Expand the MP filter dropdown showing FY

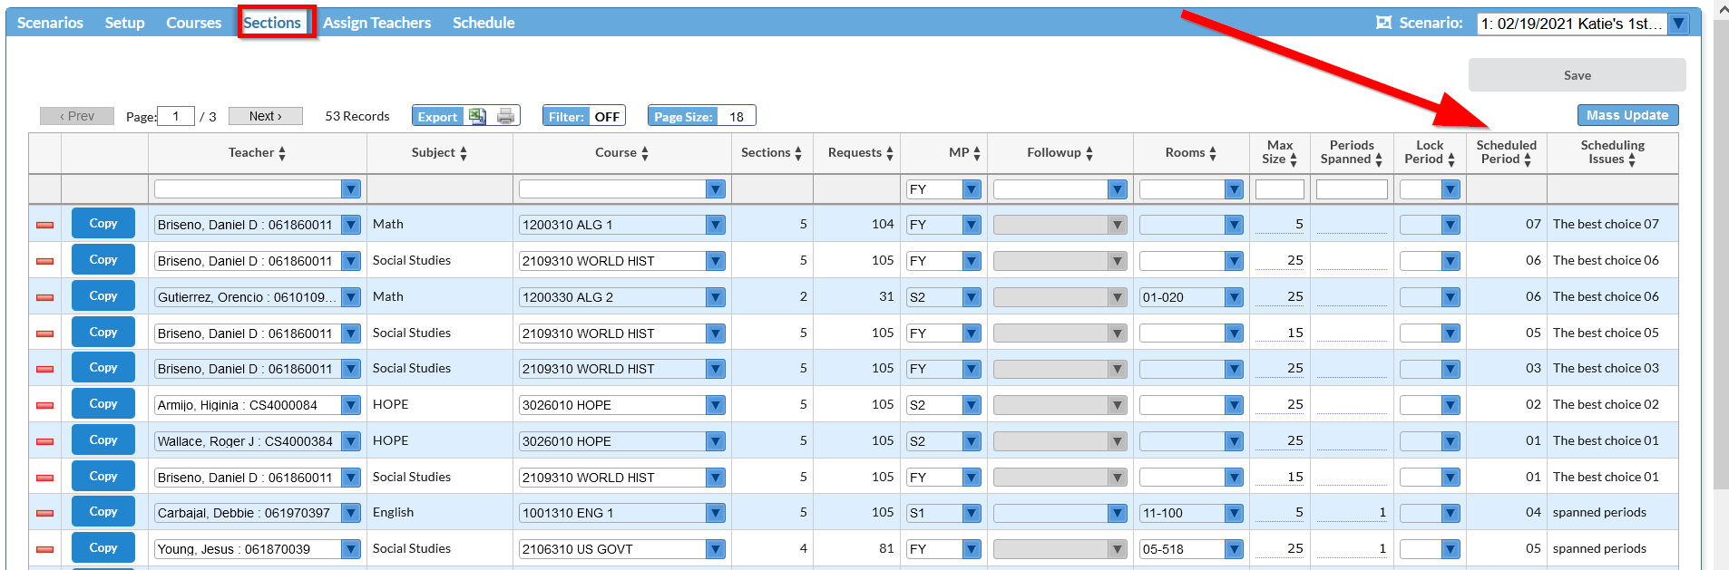point(972,189)
